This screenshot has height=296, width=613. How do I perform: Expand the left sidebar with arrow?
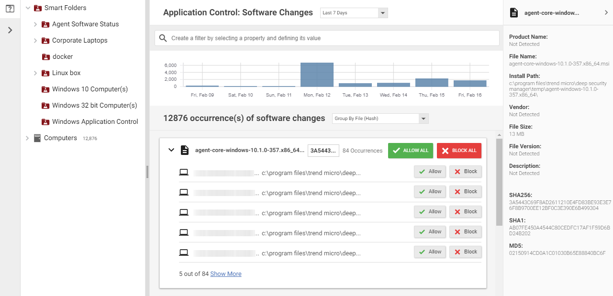[10, 30]
